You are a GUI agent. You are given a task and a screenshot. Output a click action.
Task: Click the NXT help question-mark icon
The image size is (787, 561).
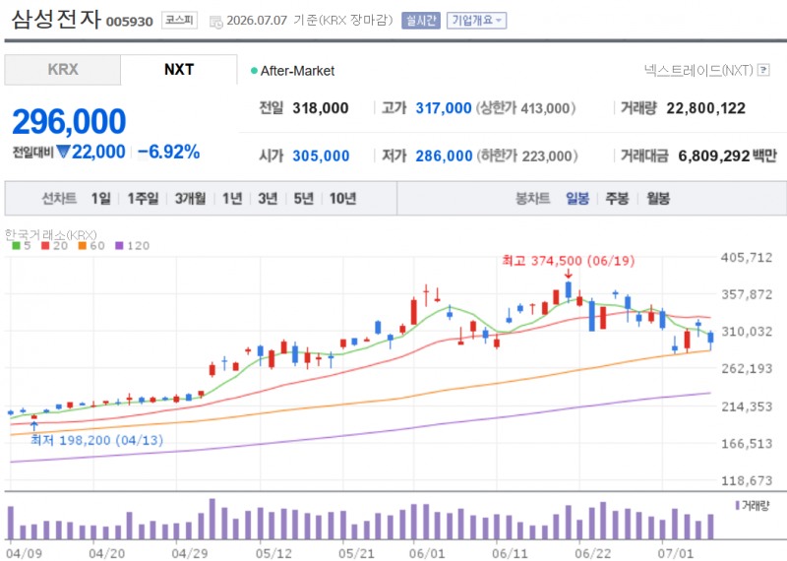pyautogui.click(x=763, y=70)
